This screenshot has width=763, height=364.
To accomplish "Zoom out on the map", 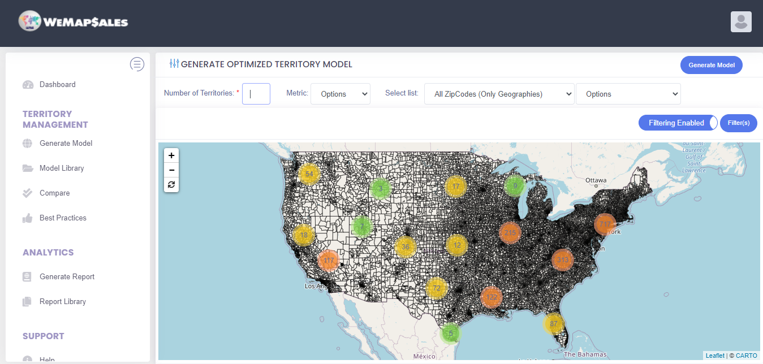I will click(x=171, y=170).
